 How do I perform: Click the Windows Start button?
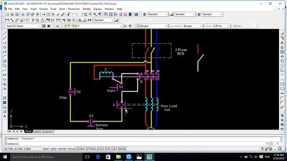(5, 157)
